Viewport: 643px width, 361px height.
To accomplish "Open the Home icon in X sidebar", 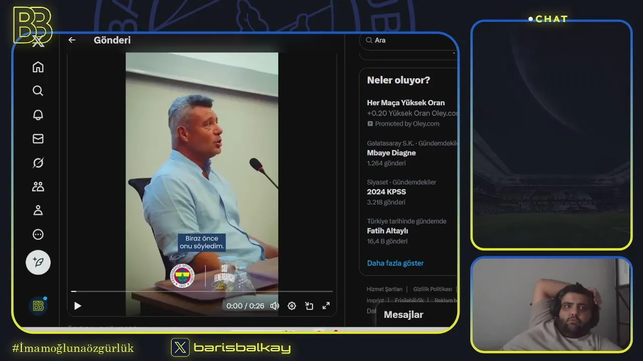I will tap(38, 67).
